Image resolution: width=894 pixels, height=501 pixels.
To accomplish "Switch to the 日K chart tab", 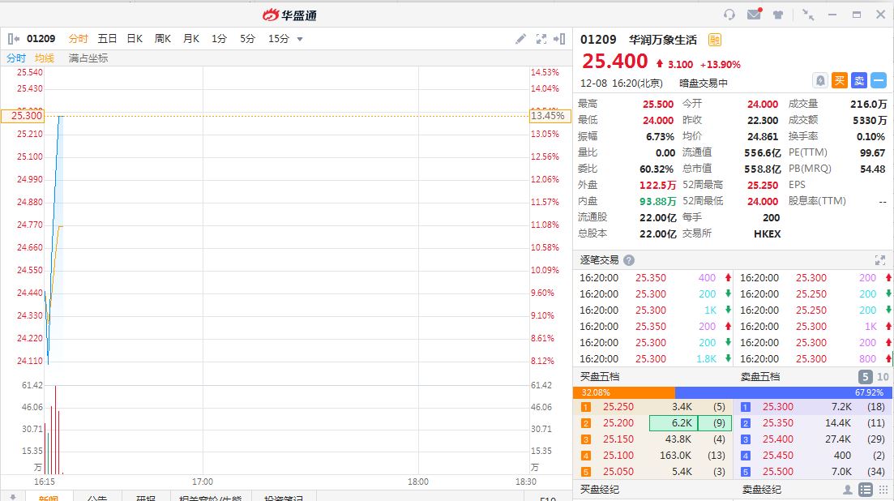I will (x=135, y=39).
